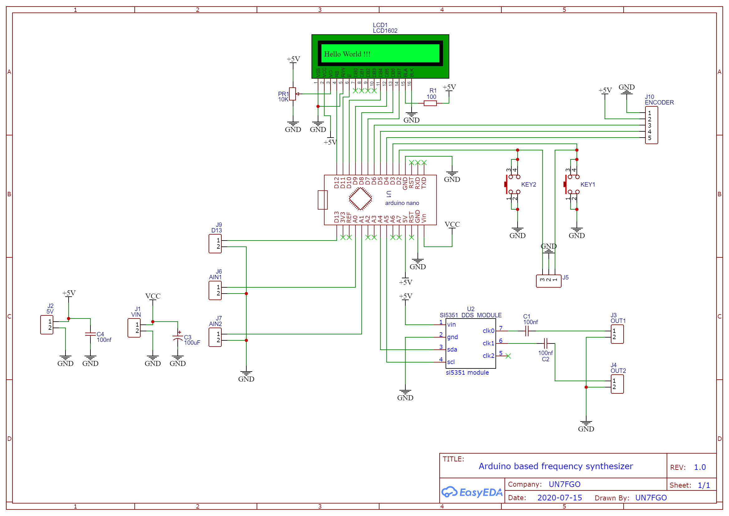Image resolution: width=729 pixels, height=516 pixels.
Task: Select the PR1 10K potentiometer symbol
Action: pyautogui.click(x=292, y=94)
